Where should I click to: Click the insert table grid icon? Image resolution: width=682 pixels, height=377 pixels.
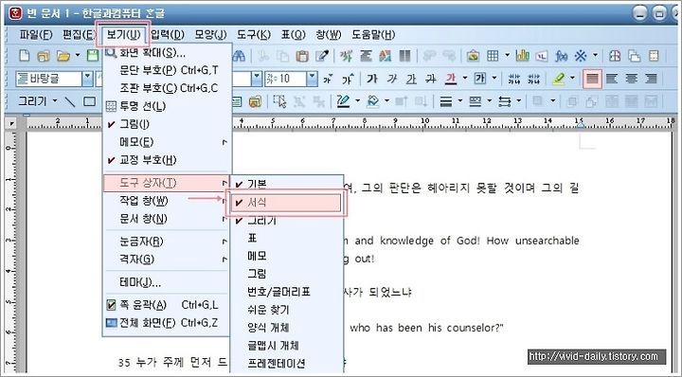pyautogui.click(x=493, y=56)
